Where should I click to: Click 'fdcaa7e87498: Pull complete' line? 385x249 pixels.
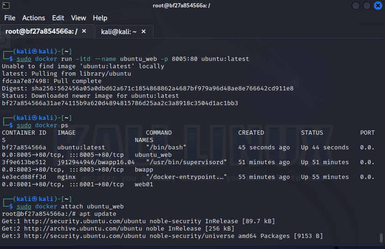click(52, 81)
